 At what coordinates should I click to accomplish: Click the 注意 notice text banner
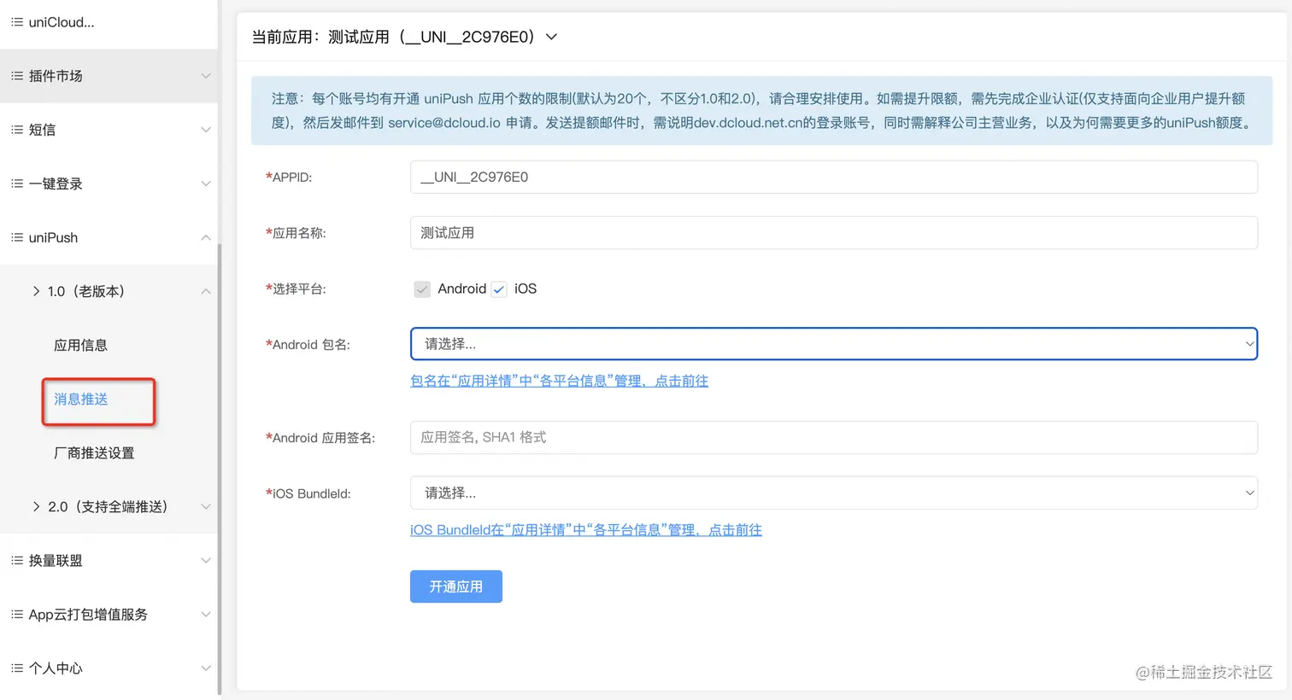[761, 111]
